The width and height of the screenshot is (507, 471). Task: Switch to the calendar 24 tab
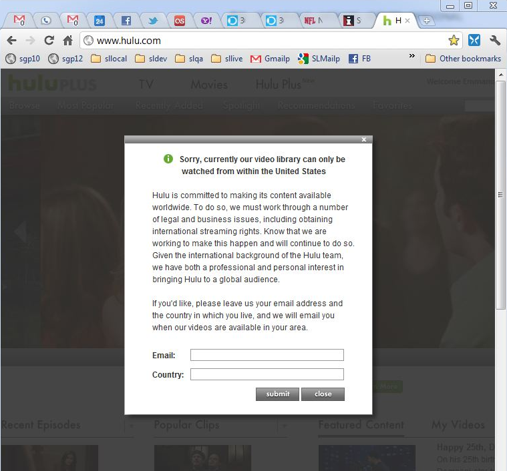point(100,21)
